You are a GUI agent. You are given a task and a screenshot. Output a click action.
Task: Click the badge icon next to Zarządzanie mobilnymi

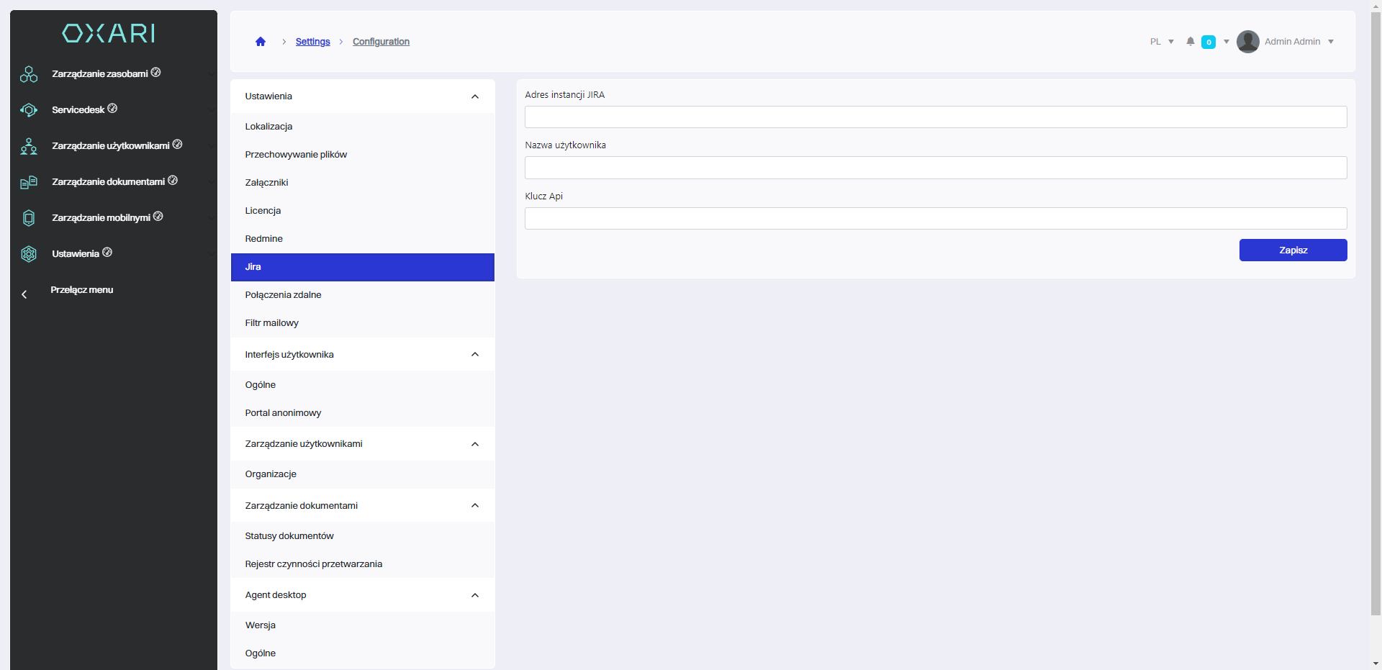coord(158,216)
